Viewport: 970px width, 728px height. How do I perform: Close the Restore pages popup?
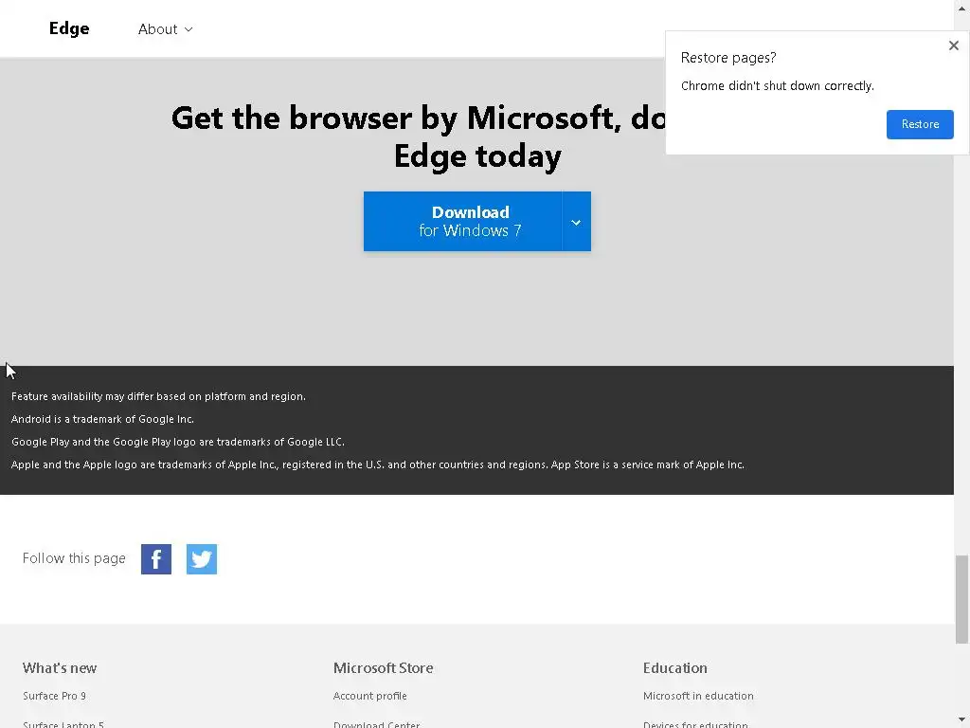click(x=953, y=45)
